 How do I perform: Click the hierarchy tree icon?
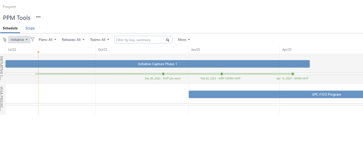tap(5, 40)
